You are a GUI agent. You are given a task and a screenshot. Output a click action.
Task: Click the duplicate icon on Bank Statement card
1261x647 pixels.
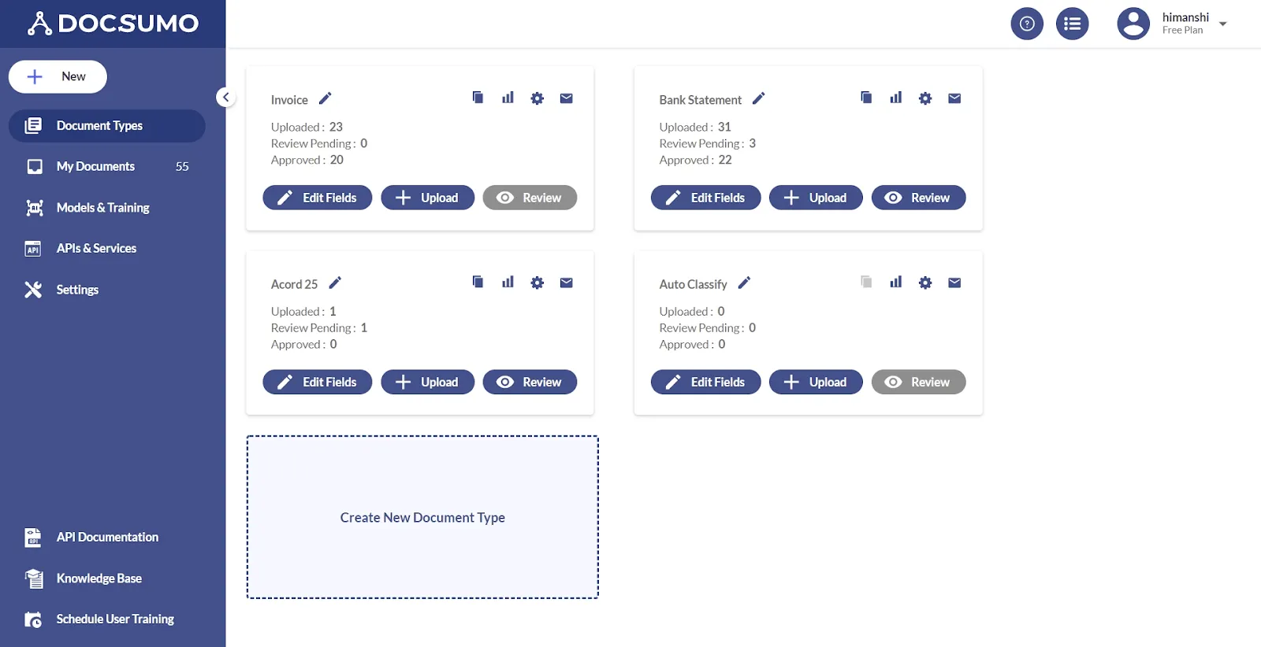point(865,98)
